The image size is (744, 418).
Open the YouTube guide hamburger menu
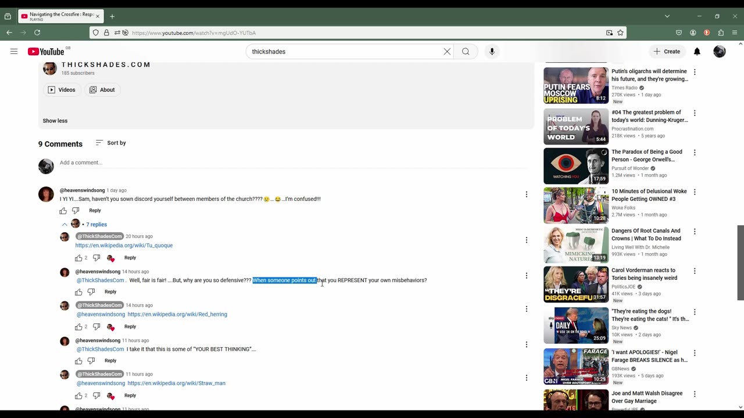click(14, 52)
